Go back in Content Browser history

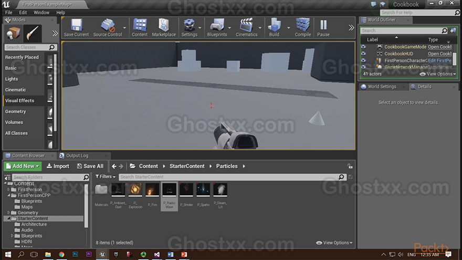(114, 167)
